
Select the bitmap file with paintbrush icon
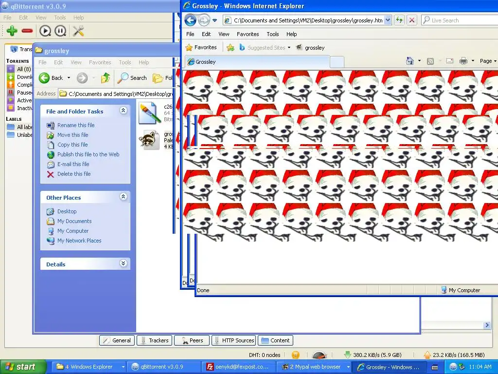coord(149,113)
